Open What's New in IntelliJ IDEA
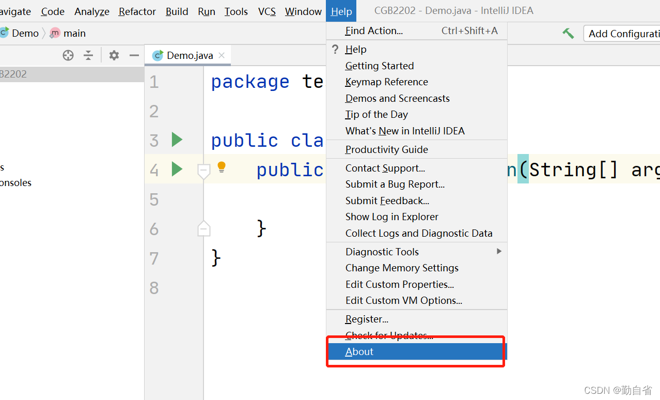The width and height of the screenshot is (660, 400). (x=417, y=131)
